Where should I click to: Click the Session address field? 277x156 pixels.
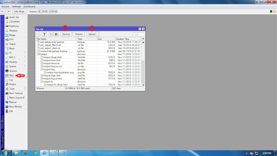click(x=48, y=12)
